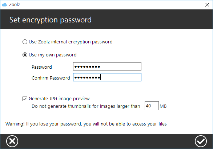Focus the Confirm Password input field
Screen dimensions: 213x149
[x=107, y=77]
